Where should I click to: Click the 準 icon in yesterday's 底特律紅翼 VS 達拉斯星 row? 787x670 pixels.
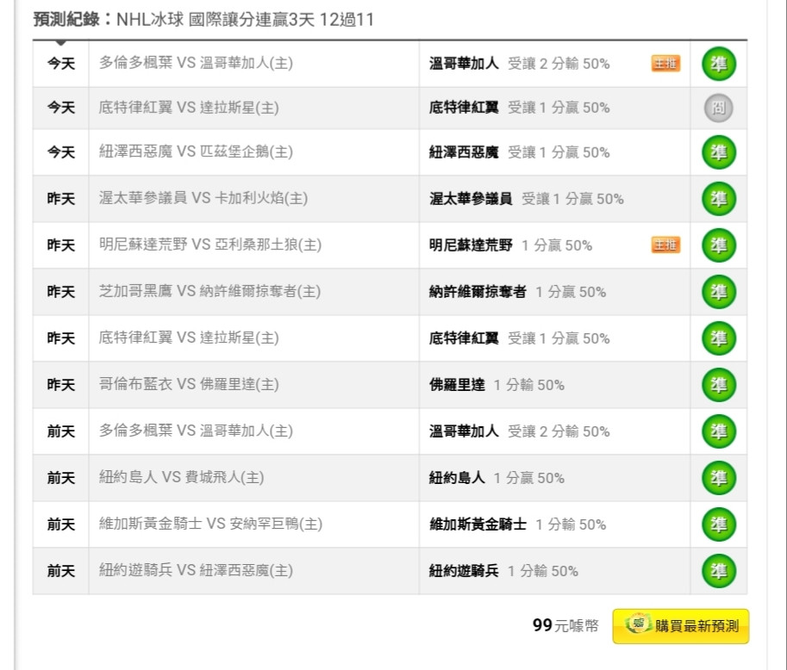[x=719, y=338]
